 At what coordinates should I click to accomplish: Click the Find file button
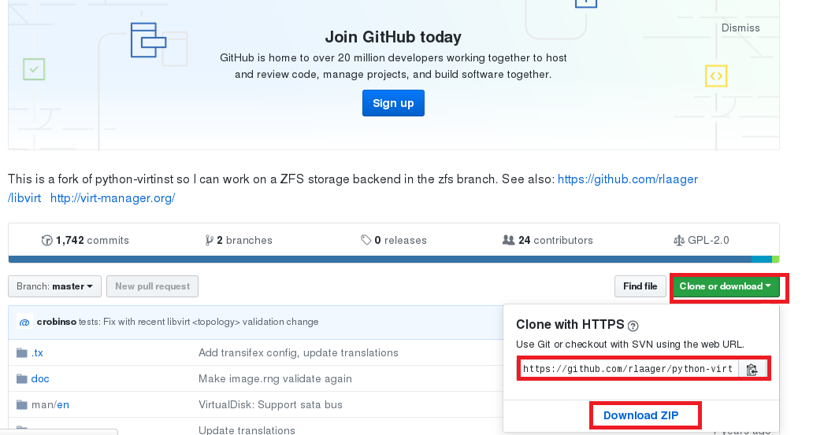point(640,286)
